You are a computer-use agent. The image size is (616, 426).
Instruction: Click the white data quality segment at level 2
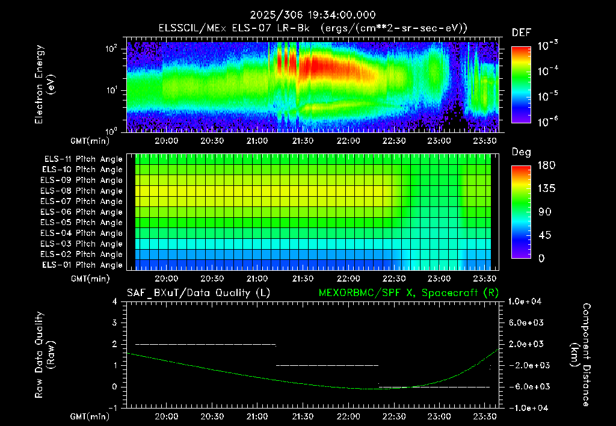pos(206,344)
